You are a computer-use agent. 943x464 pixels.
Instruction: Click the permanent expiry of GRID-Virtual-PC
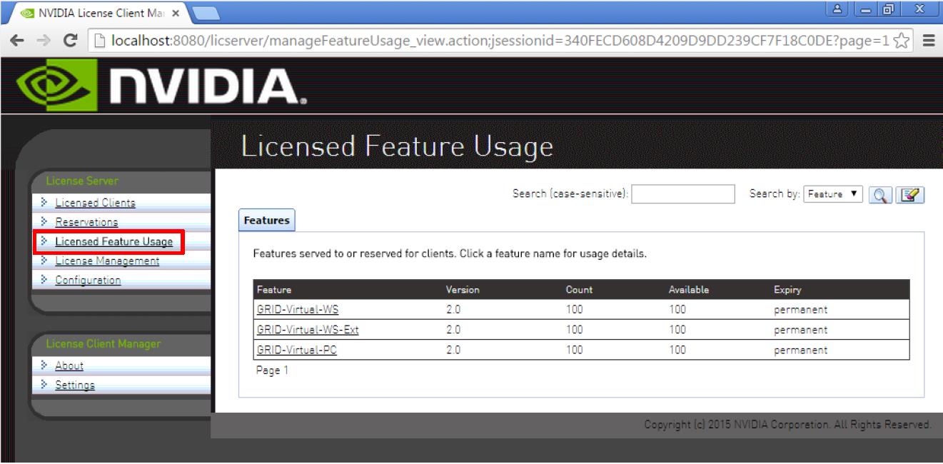(800, 350)
